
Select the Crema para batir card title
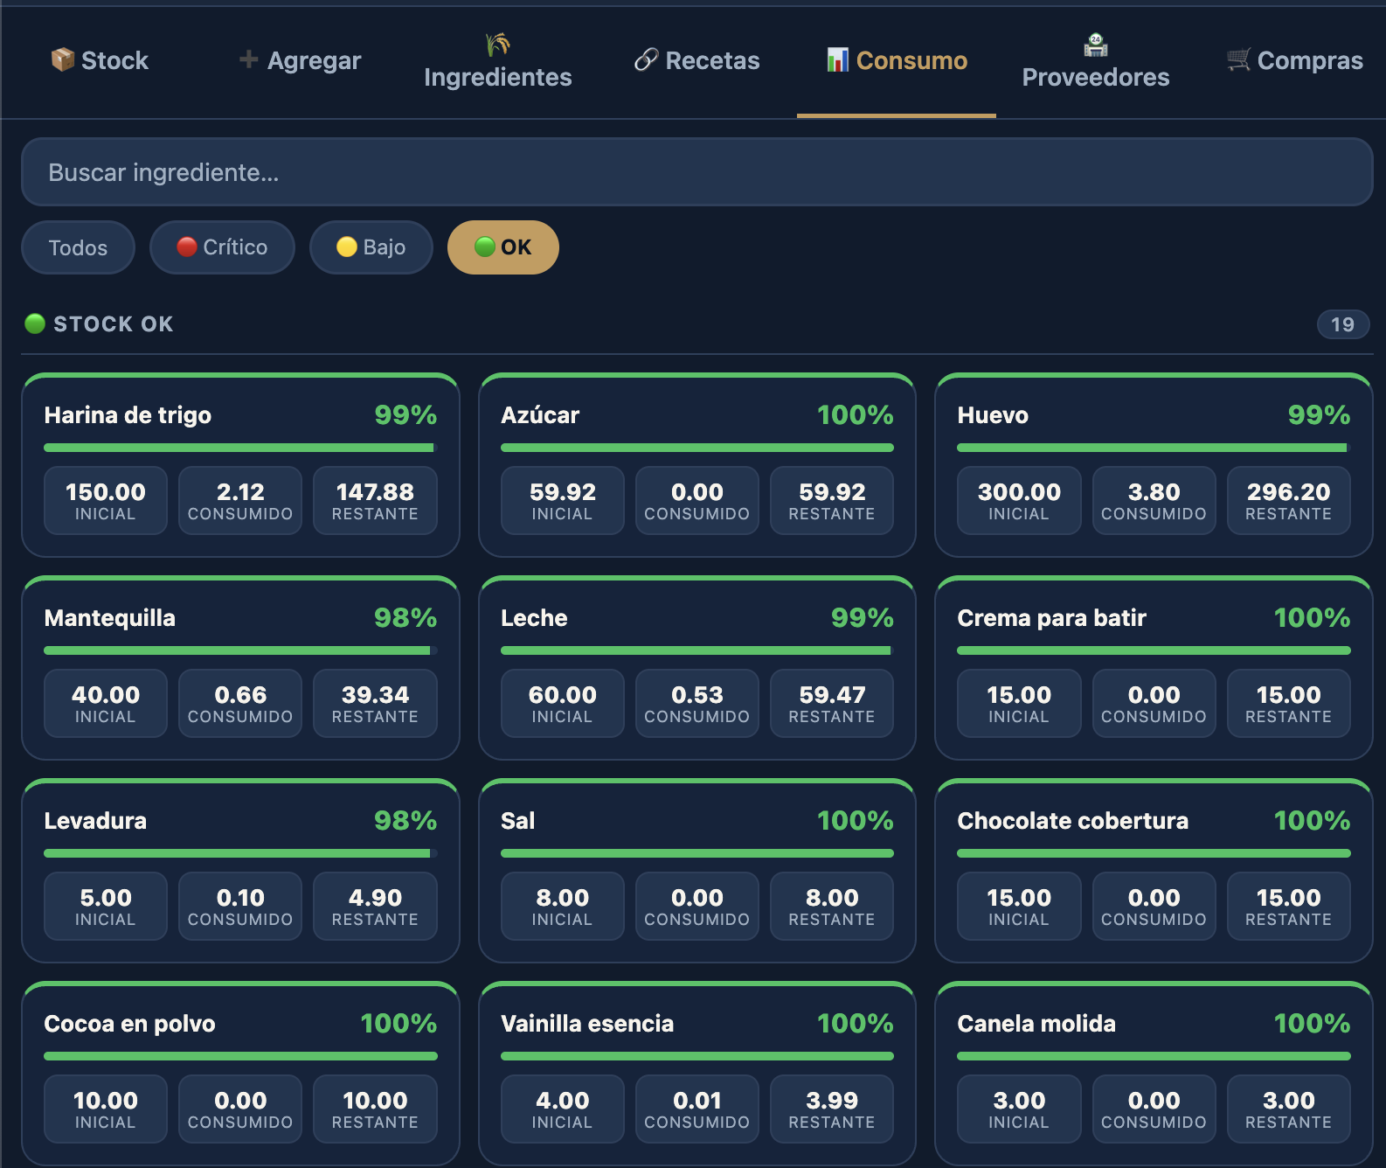(1051, 618)
